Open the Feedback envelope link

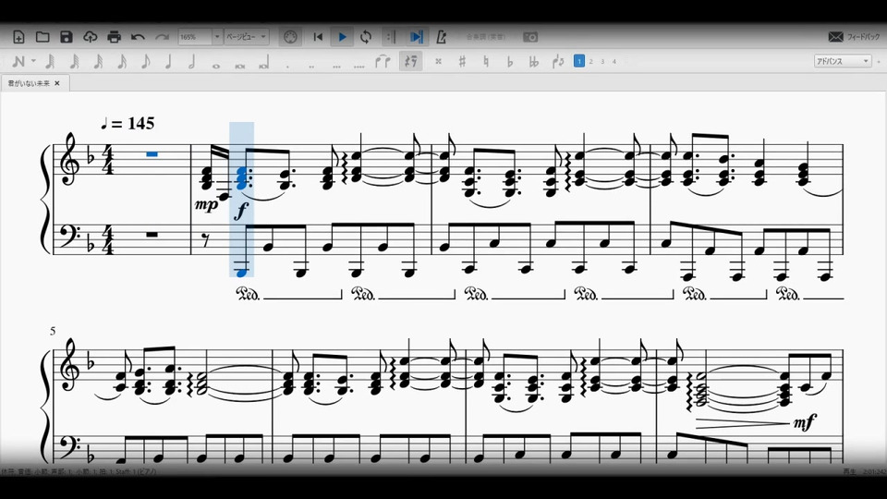coord(854,37)
